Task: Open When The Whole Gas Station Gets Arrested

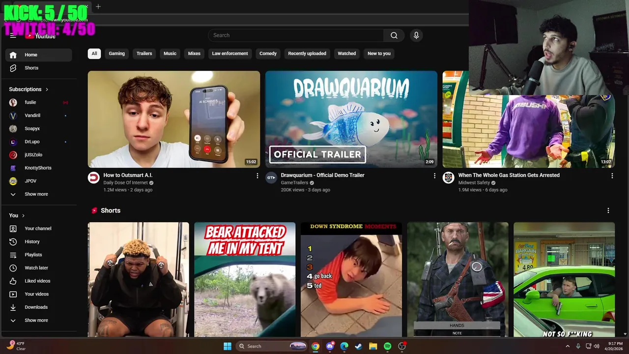Action: 509,175
